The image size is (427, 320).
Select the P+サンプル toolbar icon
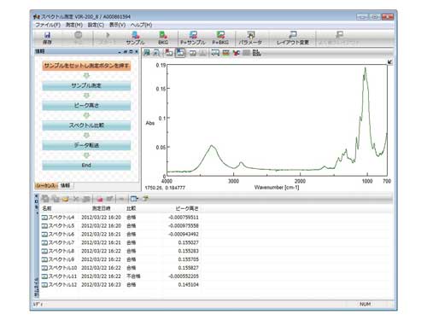tap(193, 38)
